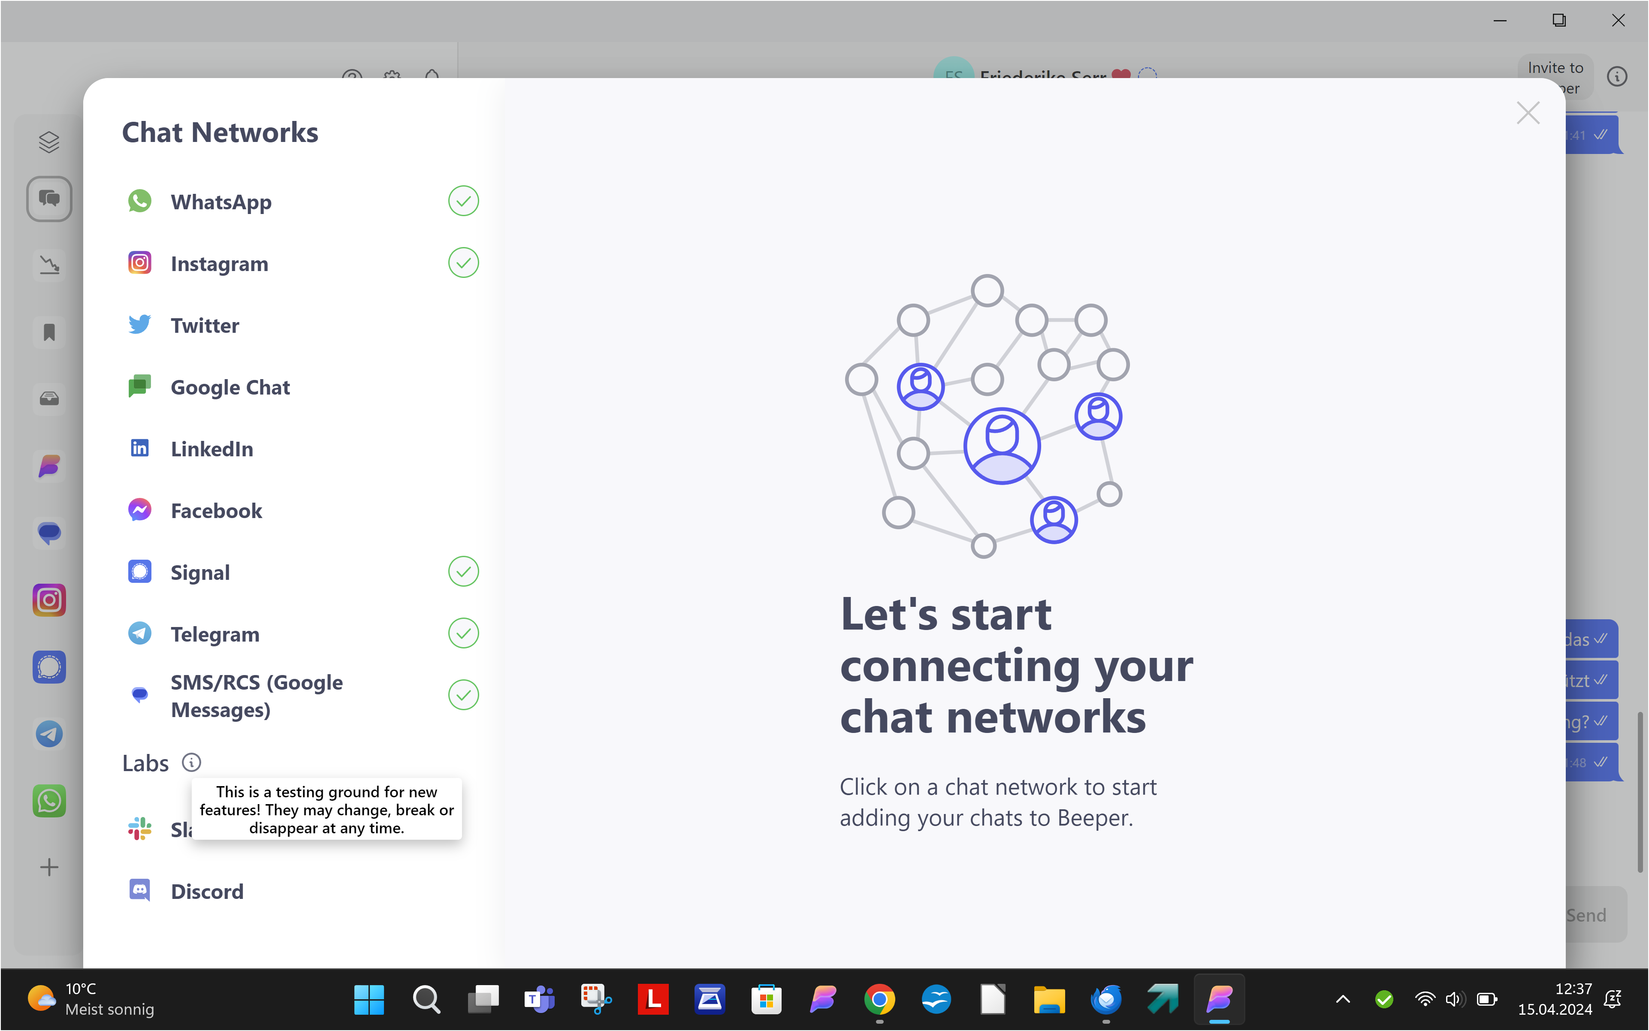Click the low priority chart sidebar icon
1649x1031 pixels.
(49, 265)
